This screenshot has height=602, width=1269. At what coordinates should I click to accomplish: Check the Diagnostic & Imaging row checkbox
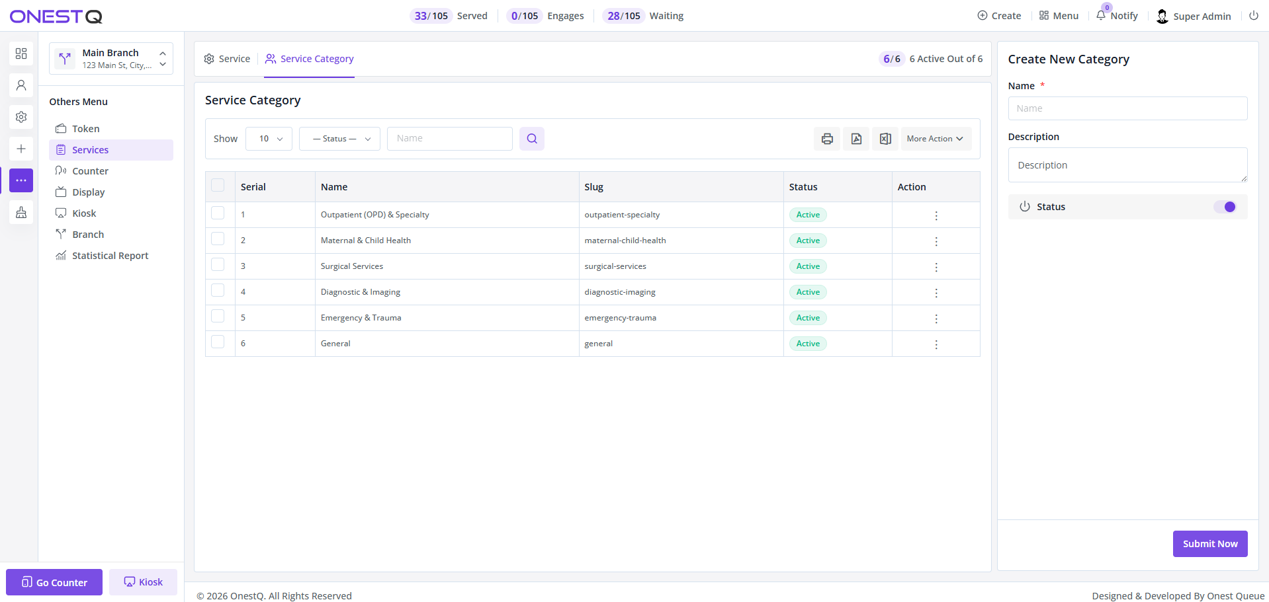point(218,290)
